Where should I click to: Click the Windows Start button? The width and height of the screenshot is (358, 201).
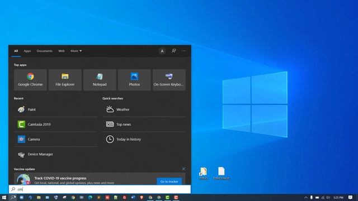click(x=4, y=197)
